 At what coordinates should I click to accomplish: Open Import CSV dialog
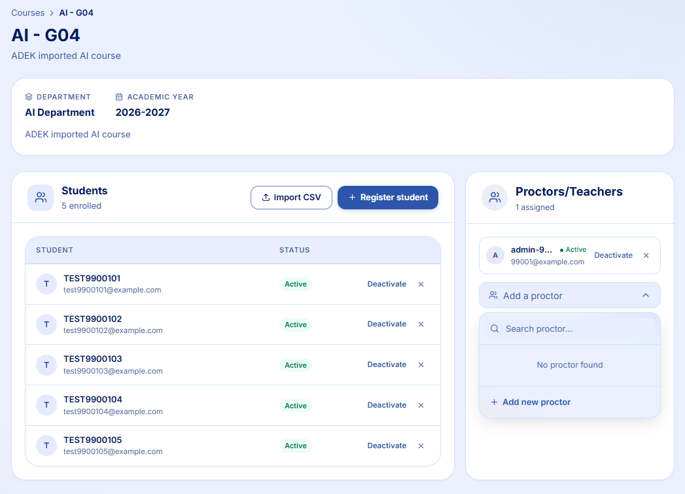click(291, 198)
